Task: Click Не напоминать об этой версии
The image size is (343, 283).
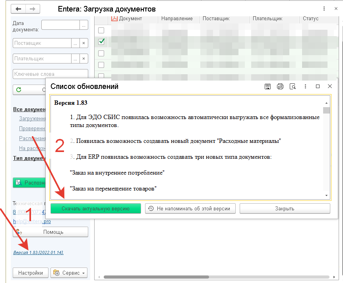Action: pos(190,208)
